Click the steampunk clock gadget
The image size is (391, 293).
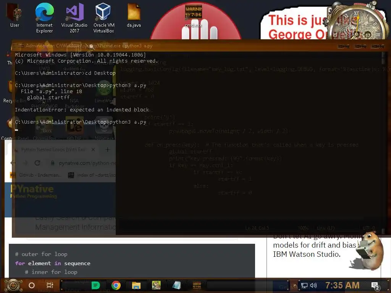coord(357,22)
